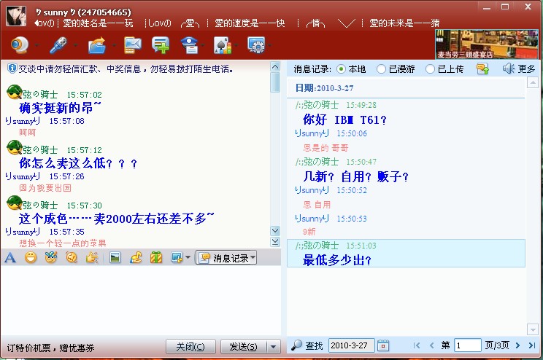
Task: Select the 已上传 radio button
Action: click(x=430, y=69)
